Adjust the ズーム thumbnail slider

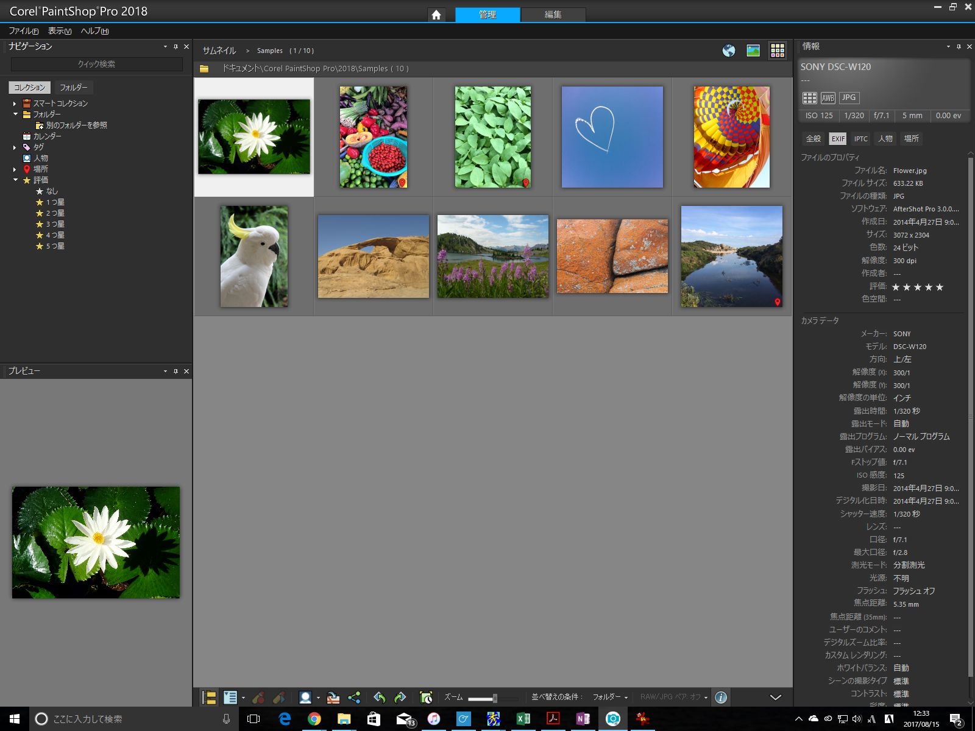(494, 698)
